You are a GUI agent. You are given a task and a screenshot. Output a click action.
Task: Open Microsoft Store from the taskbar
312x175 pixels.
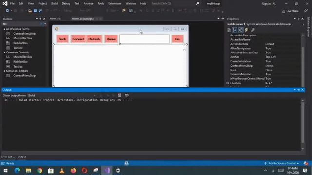tap(51, 170)
